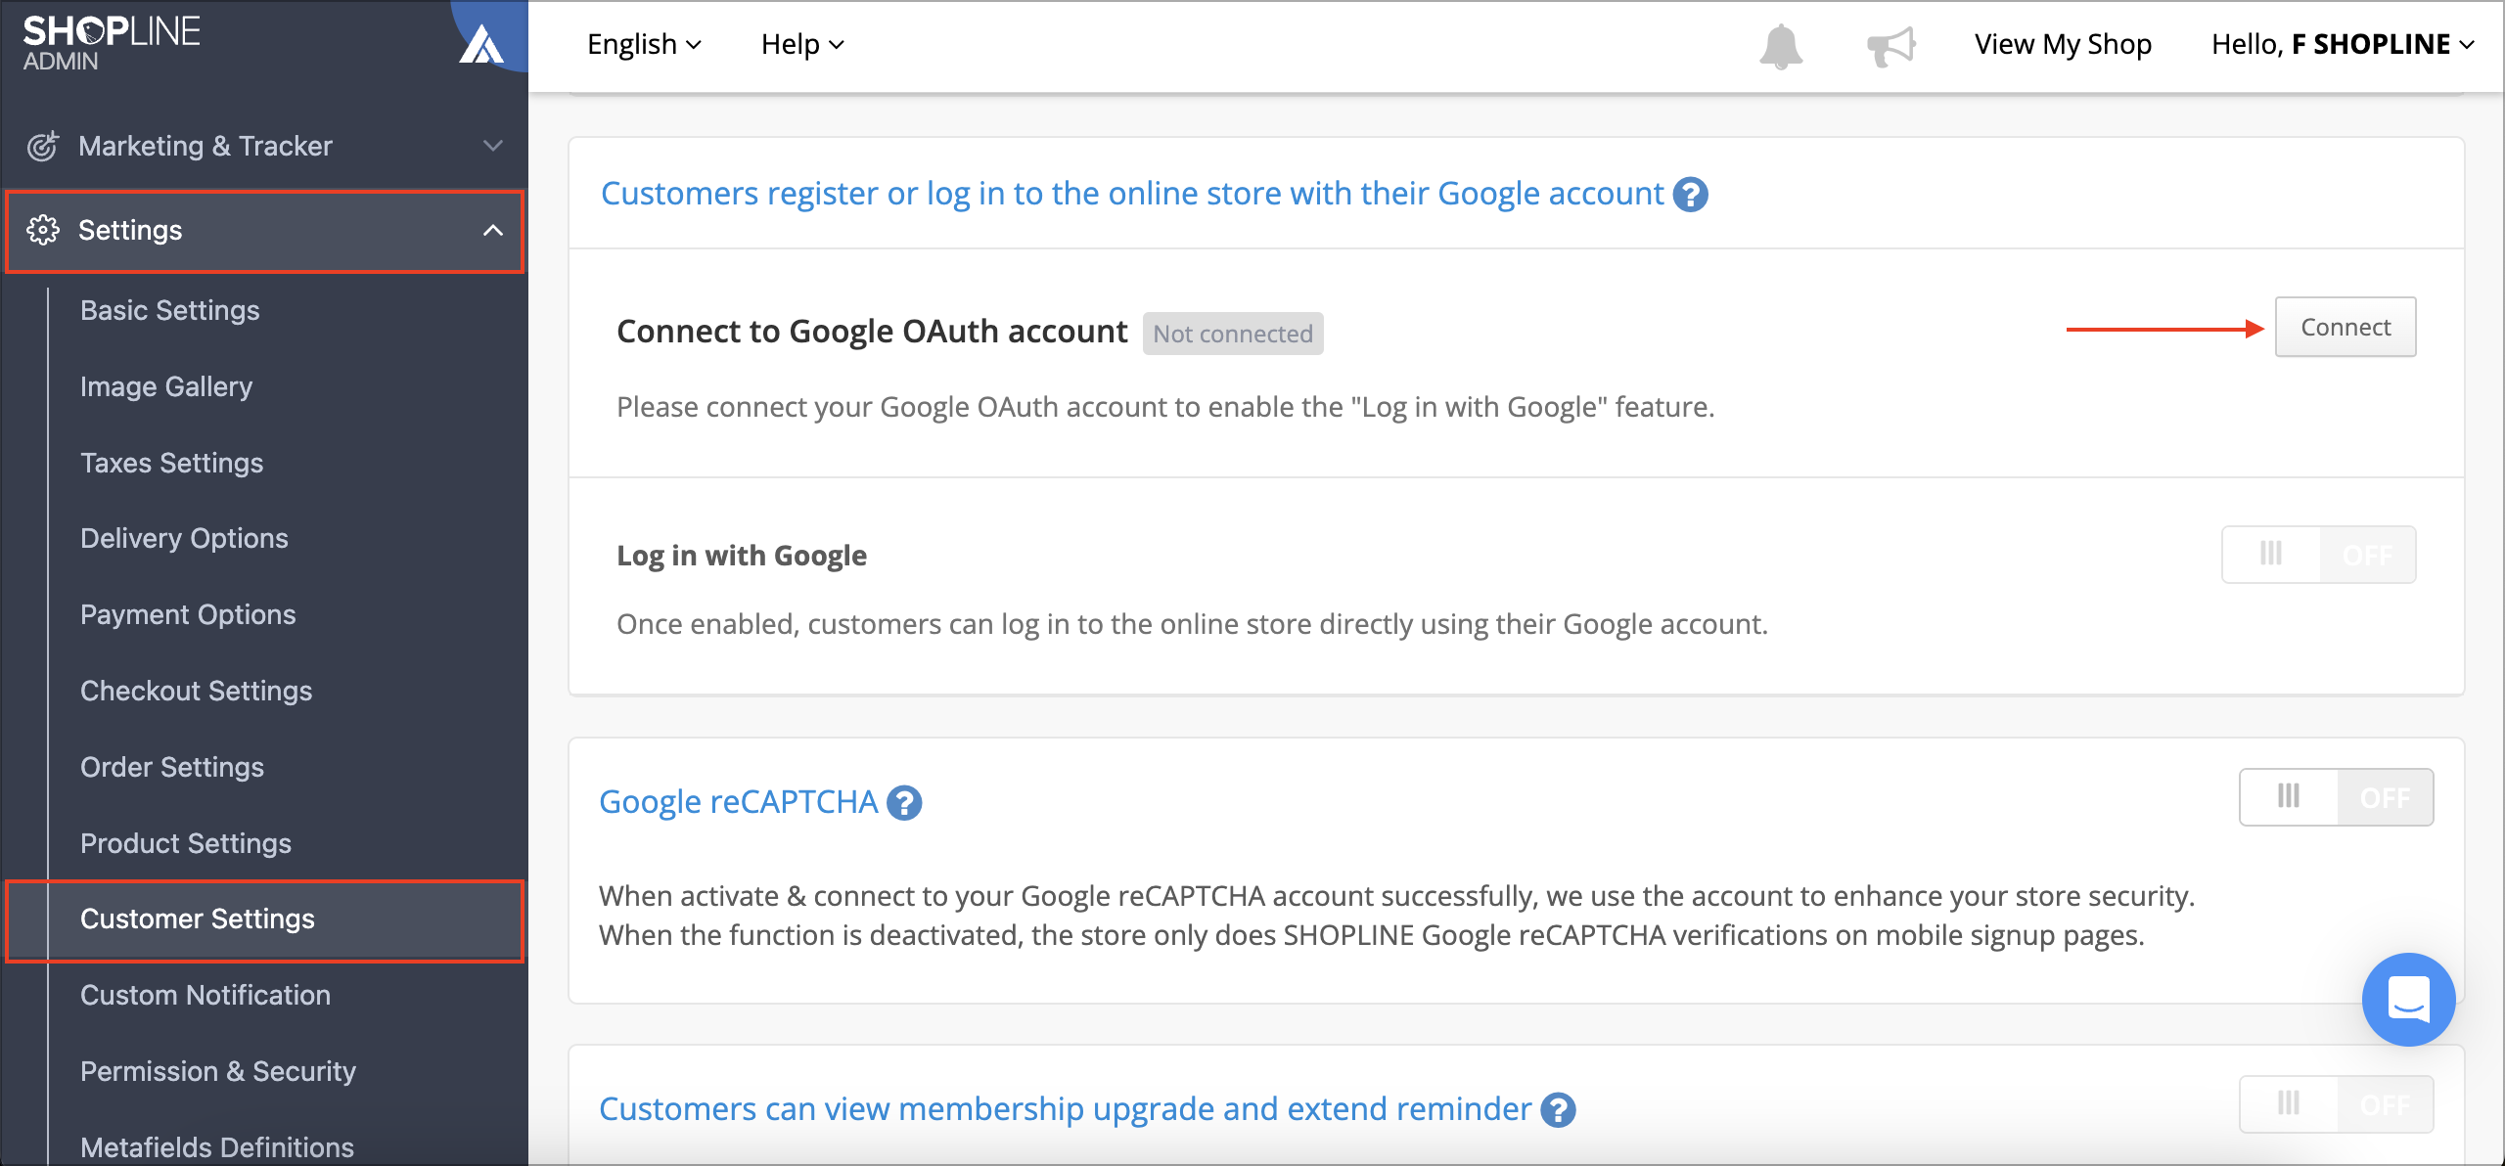The image size is (2505, 1166).
Task: Click the membership upgrade reminder heading
Action: pyautogui.click(x=1065, y=1109)
